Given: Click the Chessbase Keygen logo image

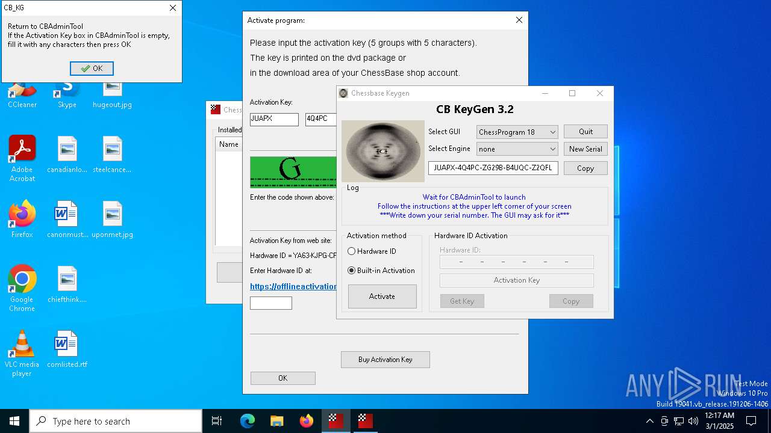Looking at the screenshot, I should (x=383, y=151).
